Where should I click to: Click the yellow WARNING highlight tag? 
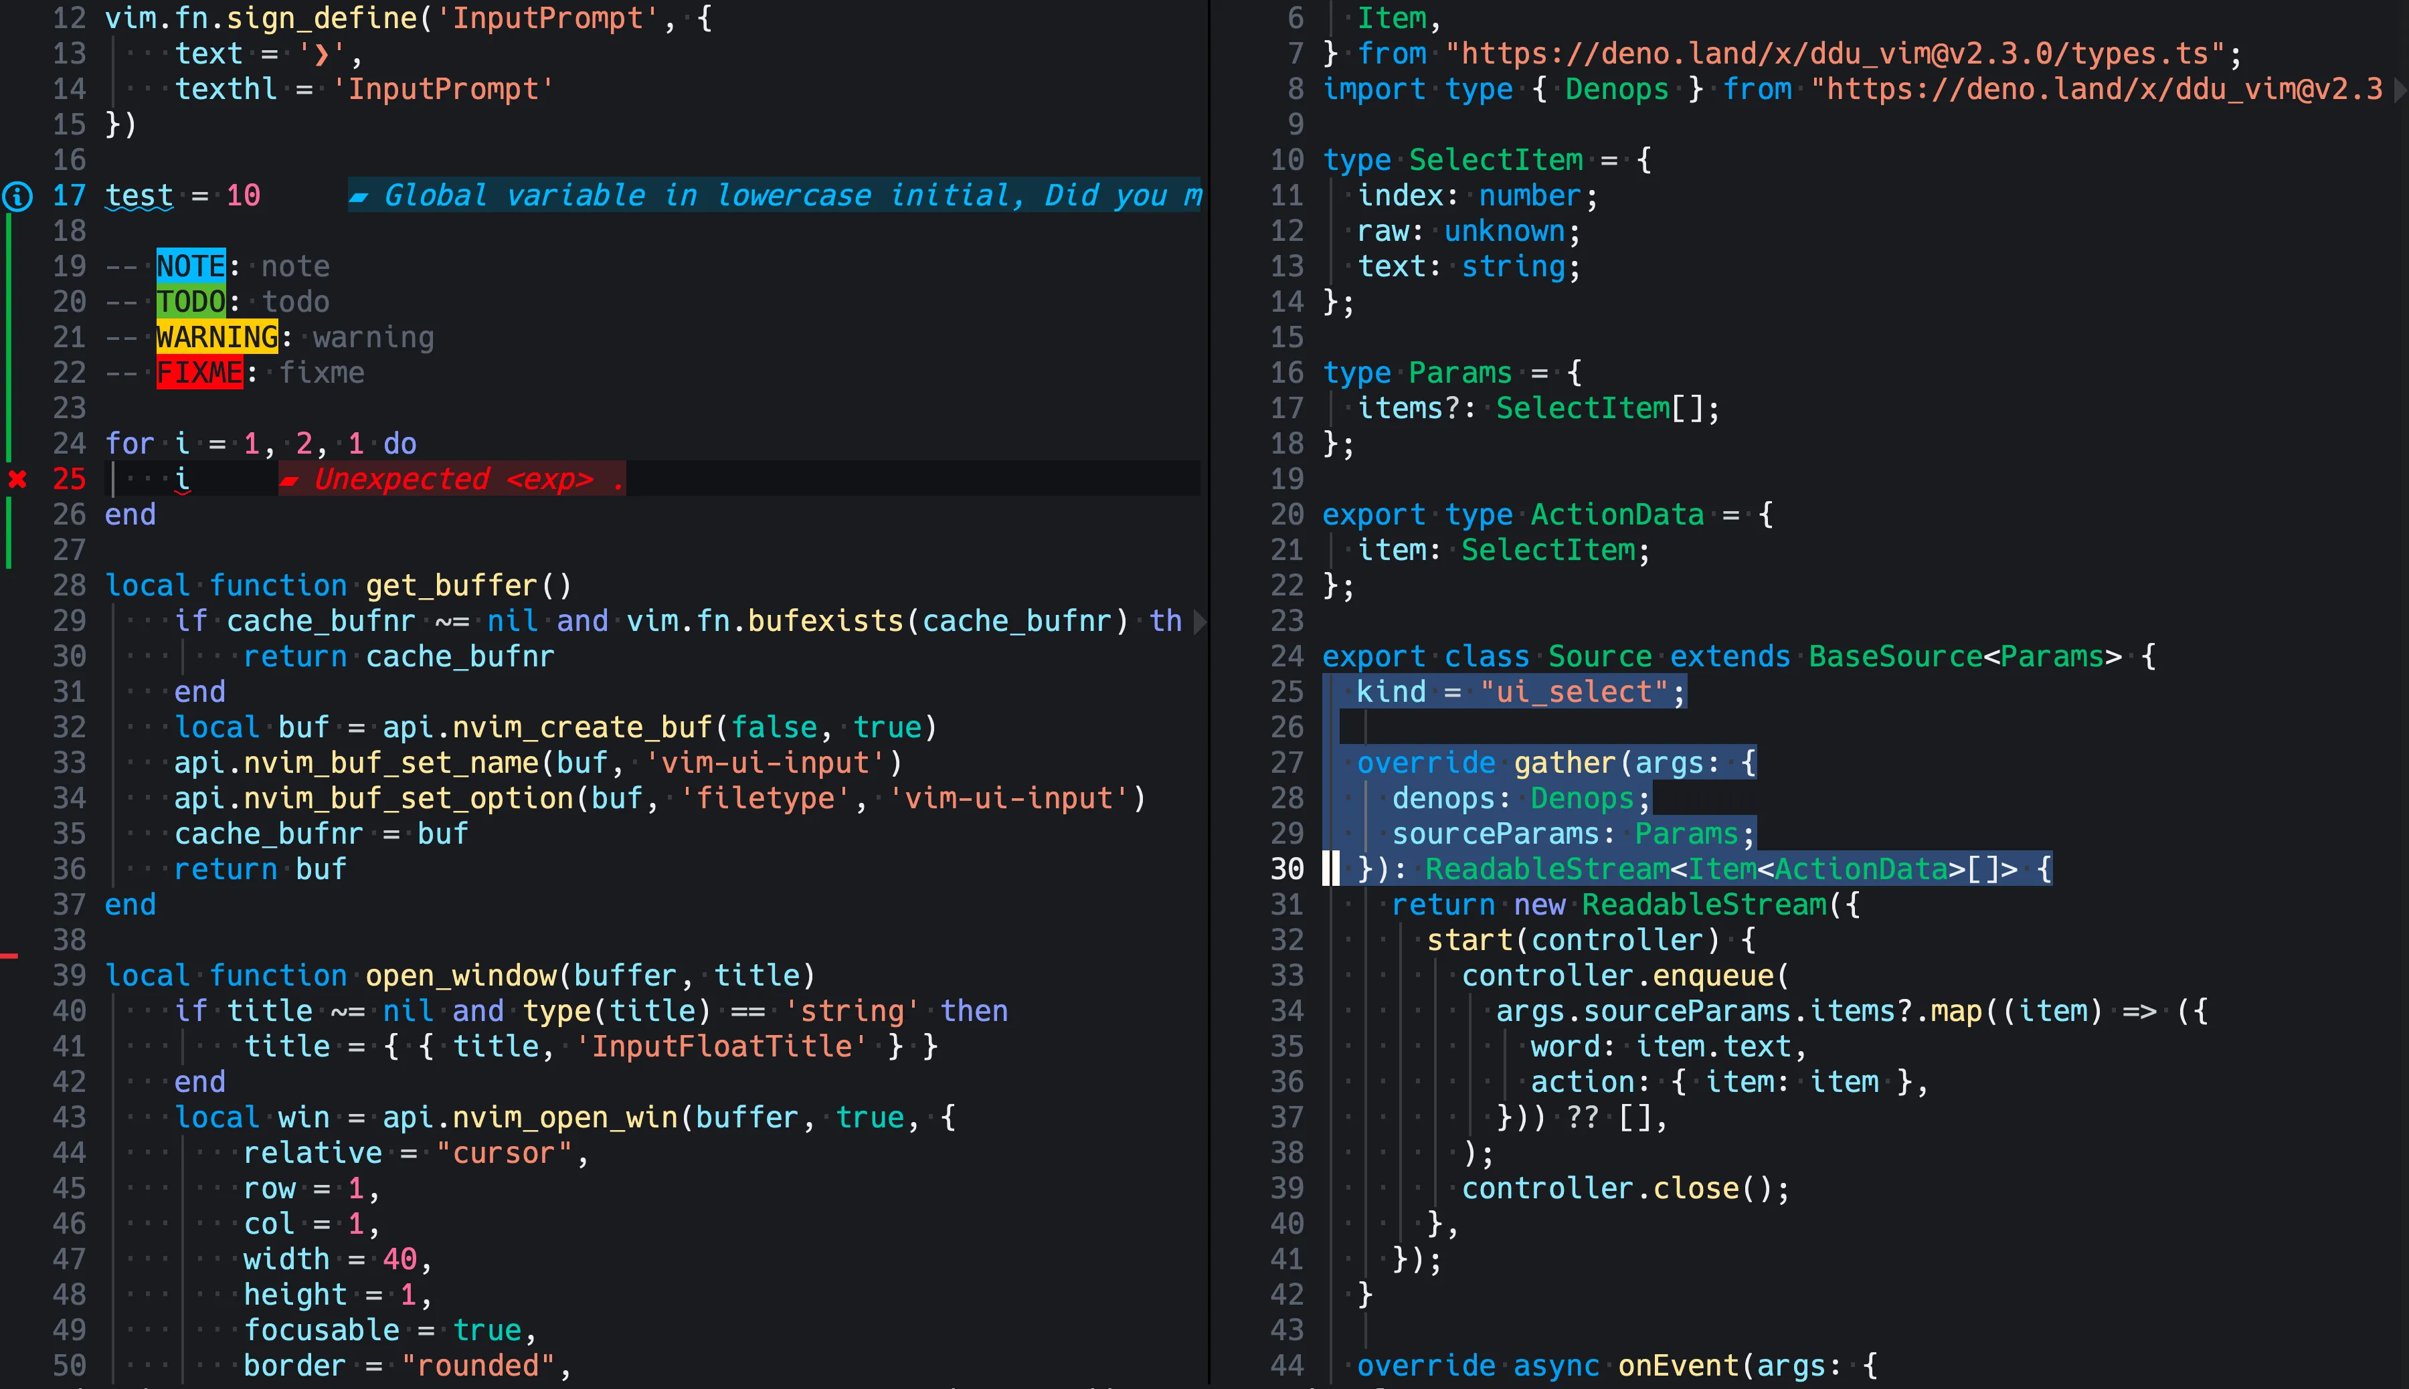click(217, 338)
